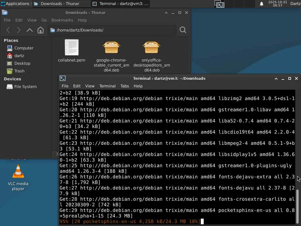Open Terminal Edit menu

(77, 86)
